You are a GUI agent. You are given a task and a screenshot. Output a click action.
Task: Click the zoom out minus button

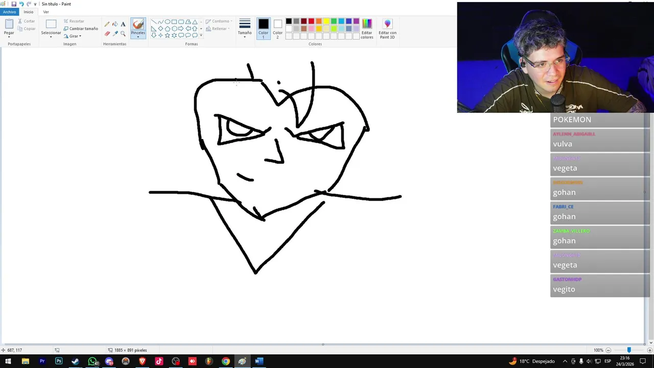[x=608, y=350]
